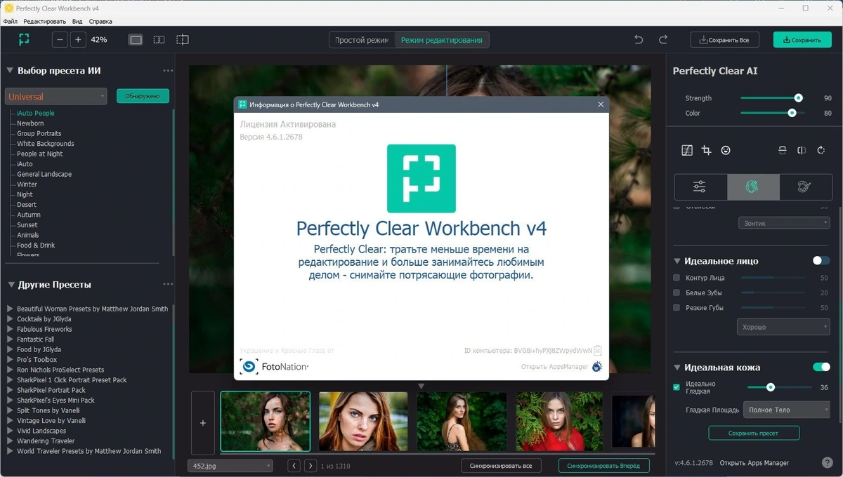Collapse the Другие Пресеты section
The image size is (843, 477).
[10, 285]
